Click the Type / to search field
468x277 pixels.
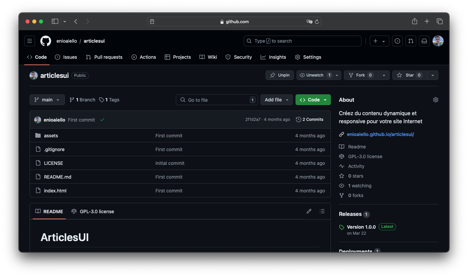coord(303,41)
